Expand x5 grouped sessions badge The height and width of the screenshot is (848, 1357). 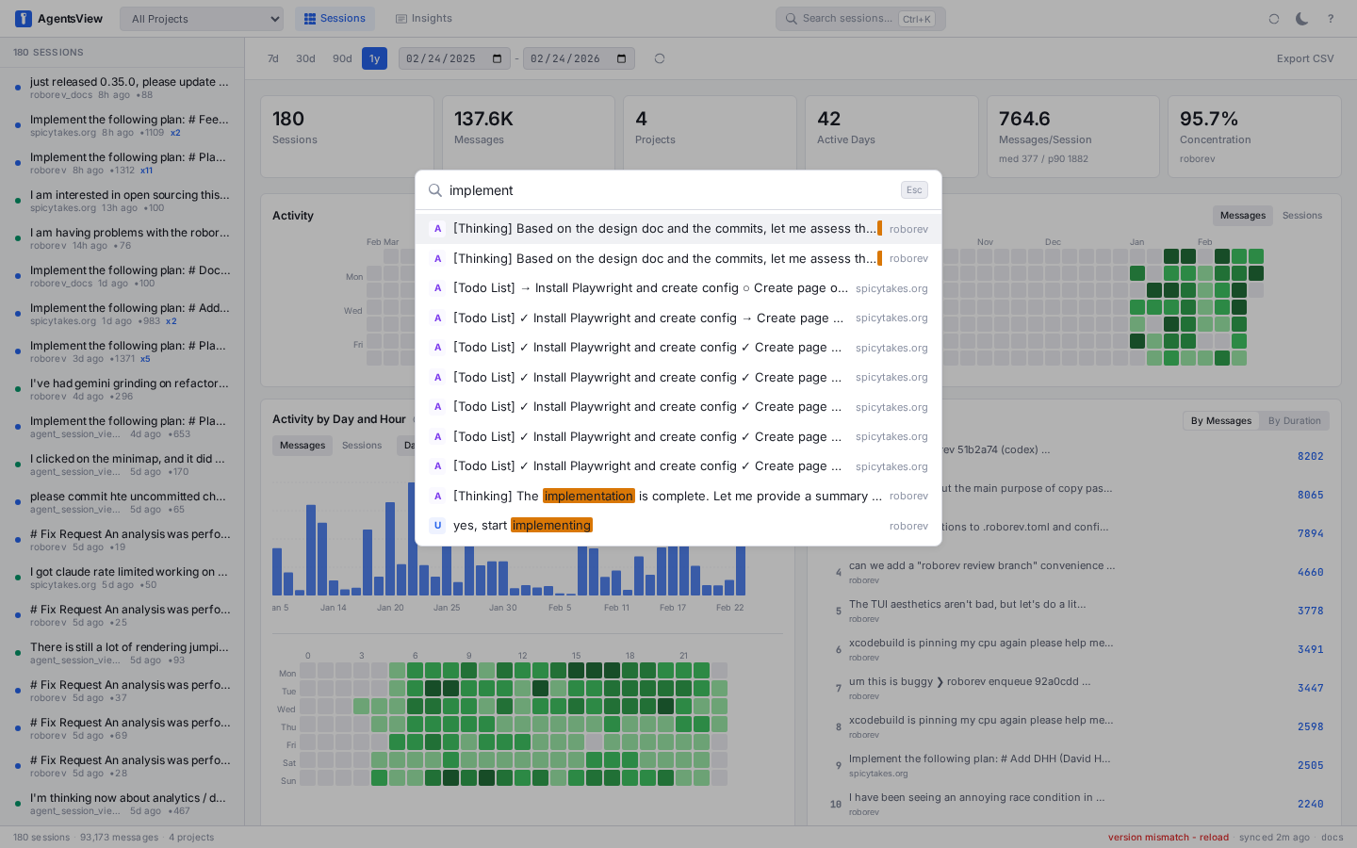145,359
